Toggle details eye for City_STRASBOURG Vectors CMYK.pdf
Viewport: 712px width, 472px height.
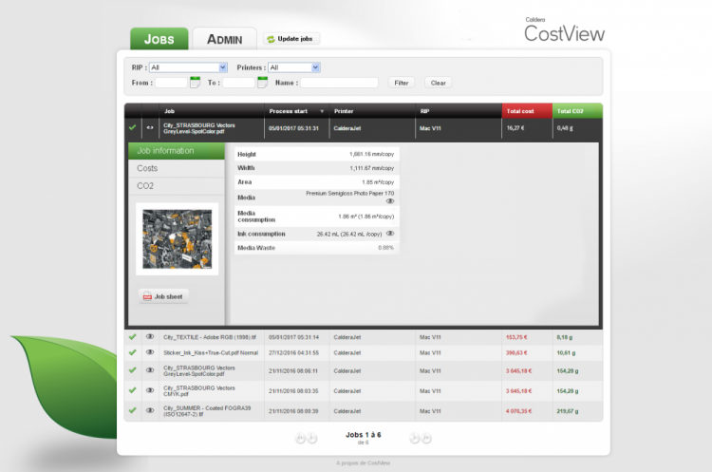pyautogui.click(x=149, y=389)
